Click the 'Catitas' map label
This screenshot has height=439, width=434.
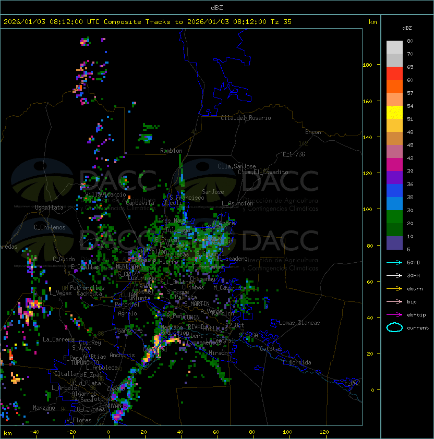pyautogui.click(x=271, y=349)
